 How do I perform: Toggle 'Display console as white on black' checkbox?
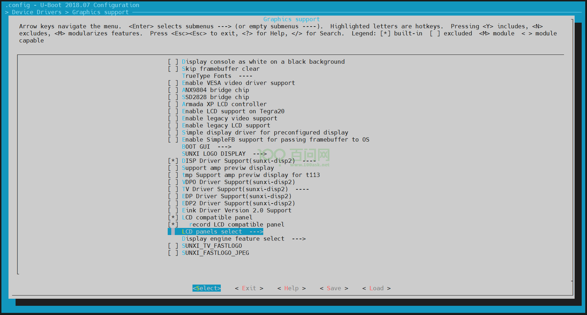[173, 62]
